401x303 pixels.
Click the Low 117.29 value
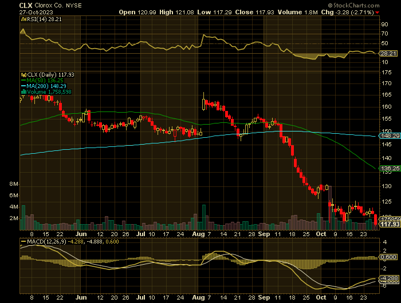click(214, 12)
